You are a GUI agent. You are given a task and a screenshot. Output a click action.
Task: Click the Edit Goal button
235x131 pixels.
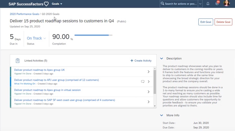click(x=206, y=22)
